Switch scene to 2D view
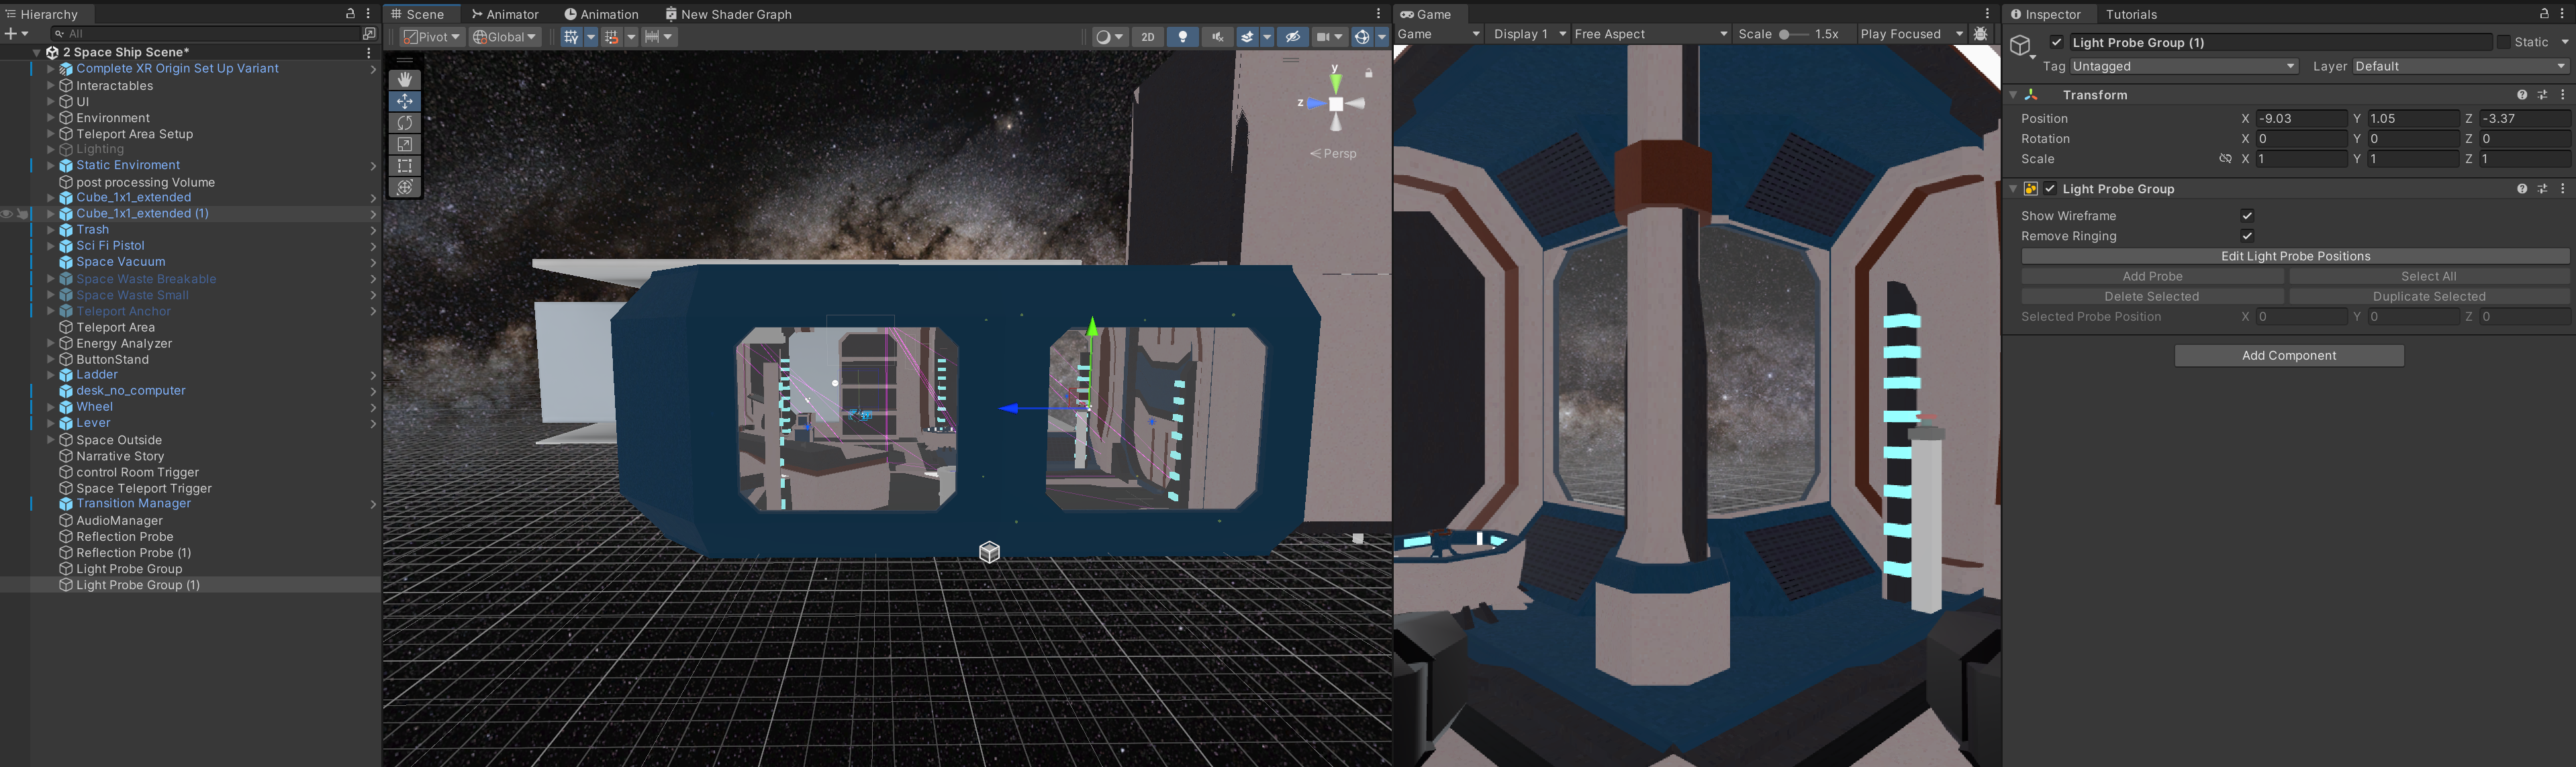2576x767 pixels. [x=1148, y=37]
